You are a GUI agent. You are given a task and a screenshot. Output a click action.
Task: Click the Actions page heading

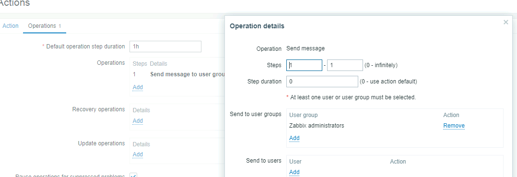[x=14, y=4]
